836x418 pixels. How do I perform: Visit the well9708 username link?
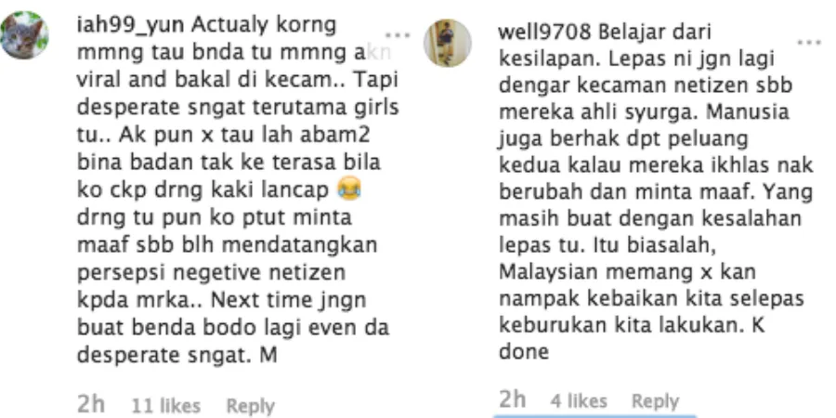(x=544, y=33)
